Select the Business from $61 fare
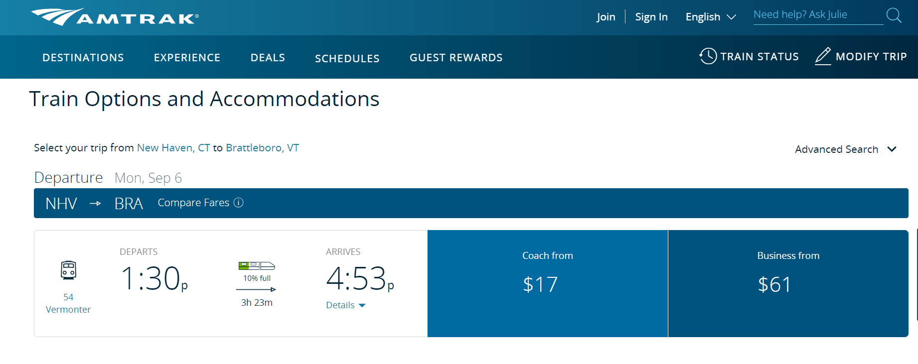The image size is (918, 364). (x=788, y=283)
